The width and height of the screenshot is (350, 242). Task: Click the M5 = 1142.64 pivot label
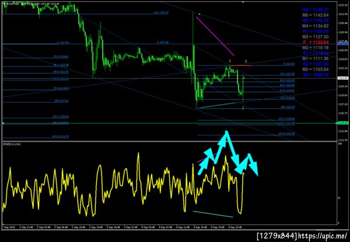coord(316,15)
